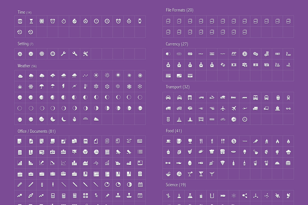Select the ZIP file format icon

click(201, 32)
